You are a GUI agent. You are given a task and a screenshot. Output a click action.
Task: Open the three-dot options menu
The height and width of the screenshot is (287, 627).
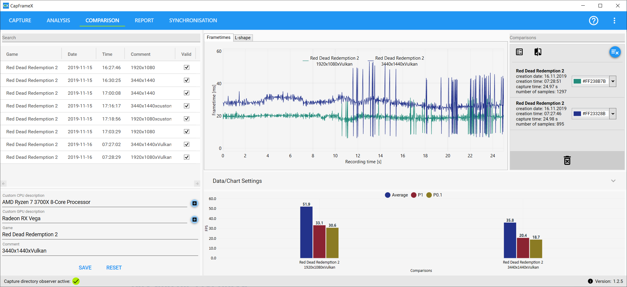pyautogui.click(x=614, y=20)
